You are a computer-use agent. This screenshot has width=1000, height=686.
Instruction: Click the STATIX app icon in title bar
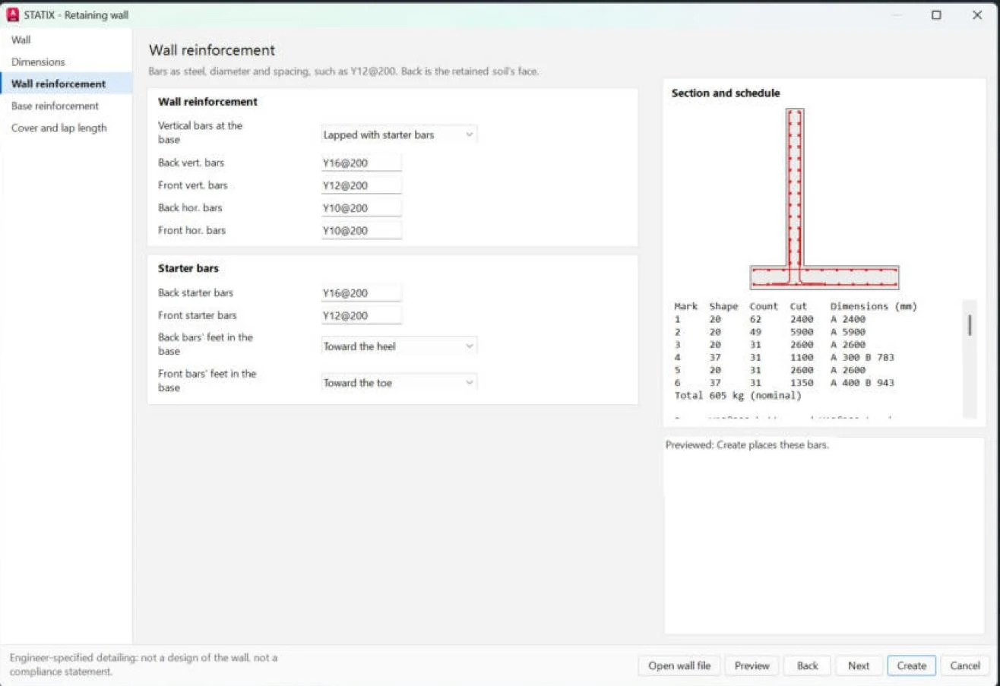13,14
